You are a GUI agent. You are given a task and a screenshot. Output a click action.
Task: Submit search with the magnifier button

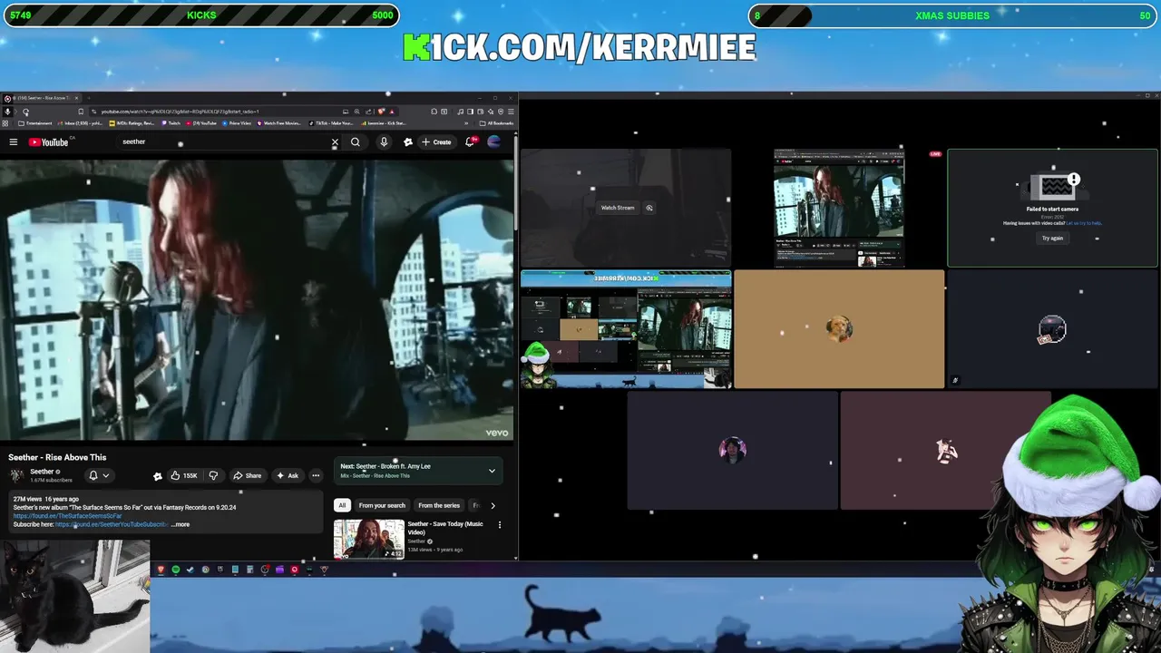(x=356, y=142)
